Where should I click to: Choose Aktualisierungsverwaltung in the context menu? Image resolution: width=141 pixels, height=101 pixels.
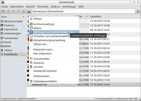(54, 40)
